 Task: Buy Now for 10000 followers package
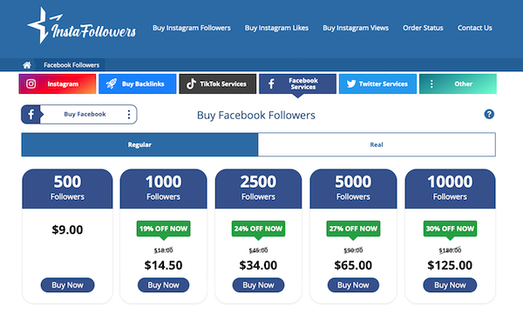coord(450,285)
